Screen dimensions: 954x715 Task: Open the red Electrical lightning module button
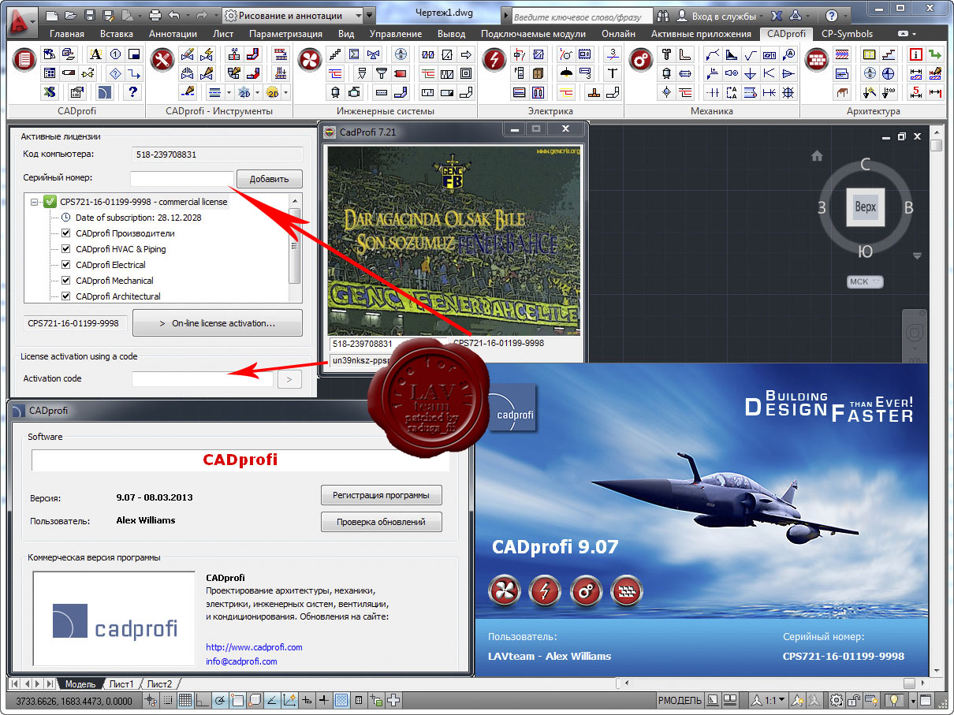[494, 60]
